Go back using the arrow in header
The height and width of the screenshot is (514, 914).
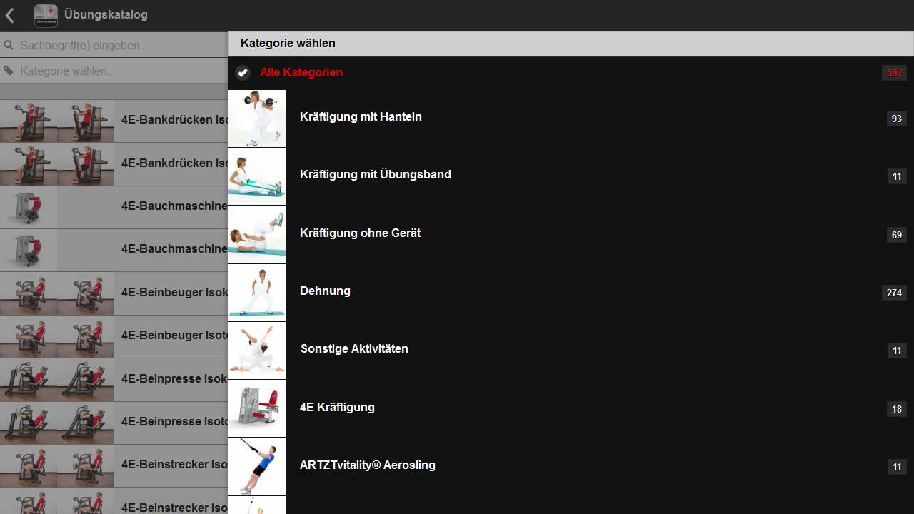tap(10, 15)
